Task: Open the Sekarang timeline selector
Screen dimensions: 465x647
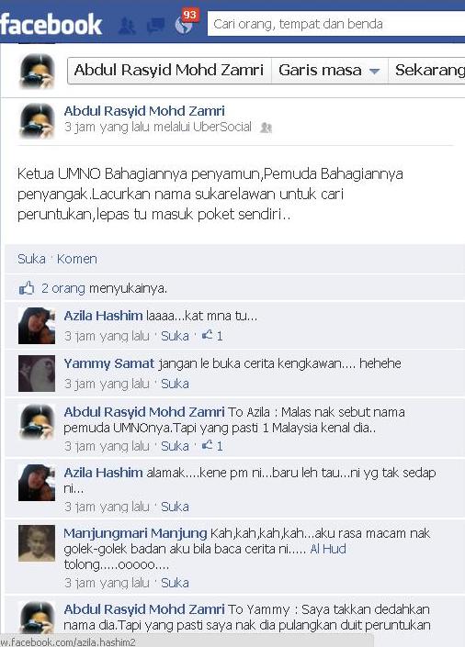Action: coord(426,70)
